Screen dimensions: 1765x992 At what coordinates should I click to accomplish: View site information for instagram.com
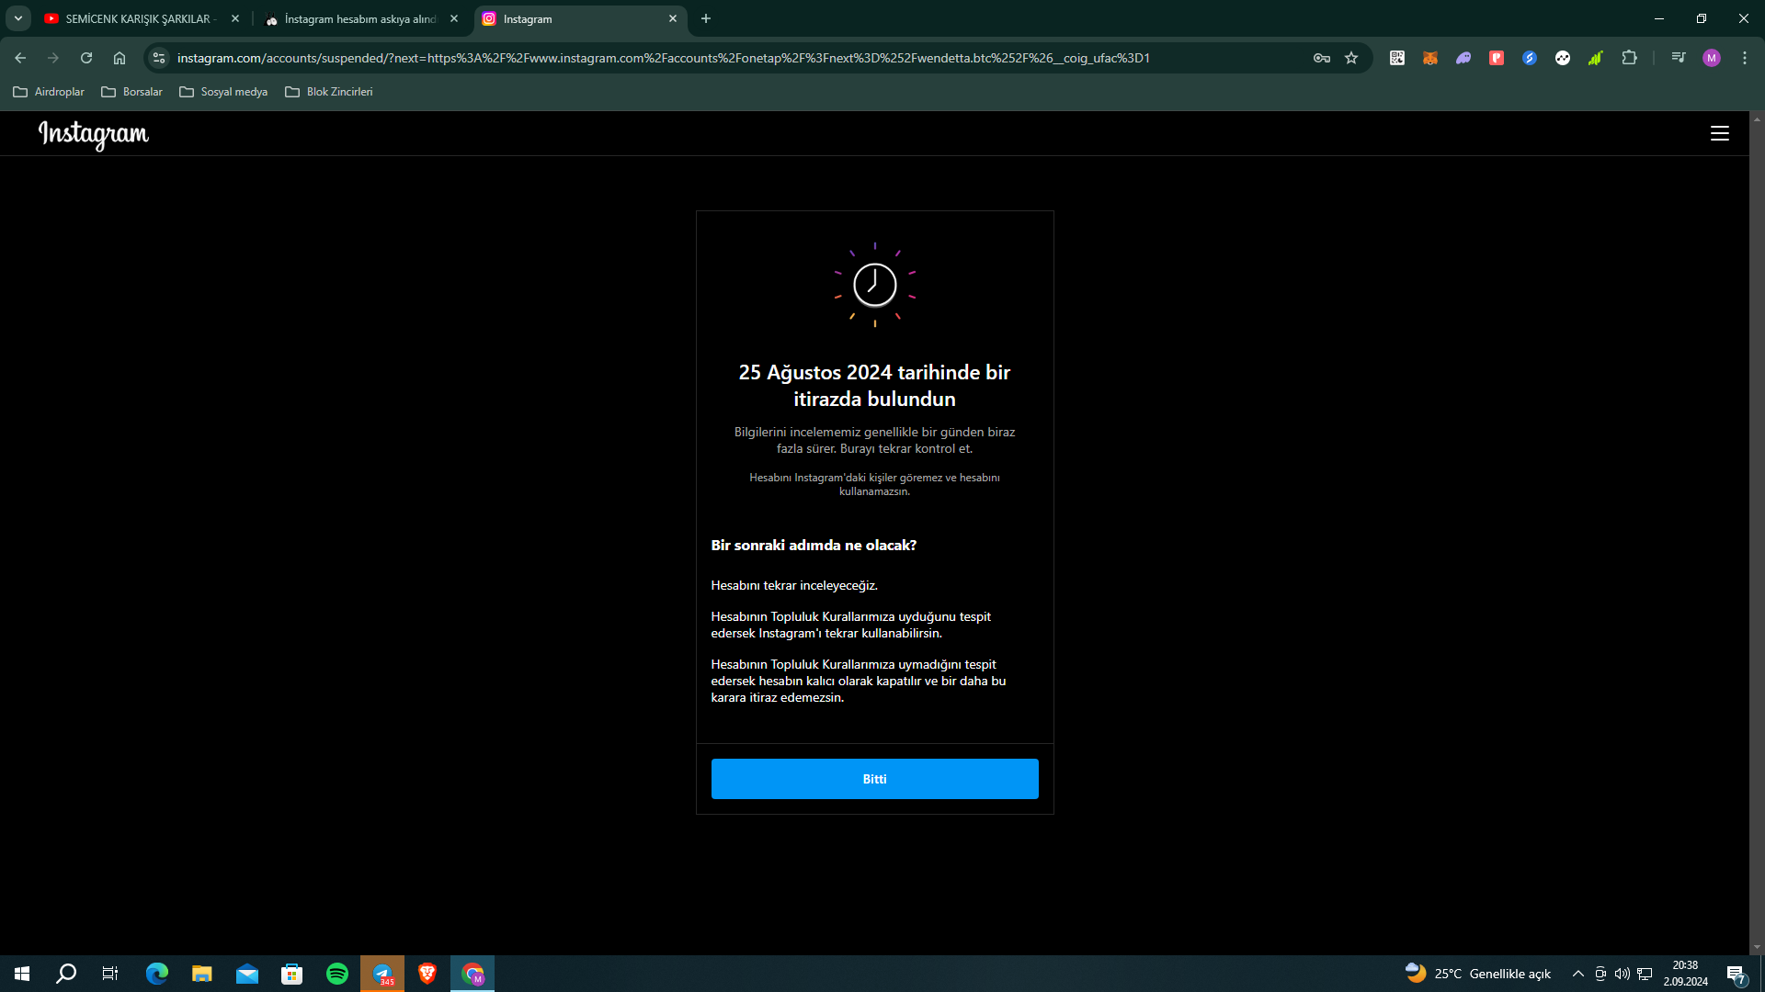tap(159, 58)
